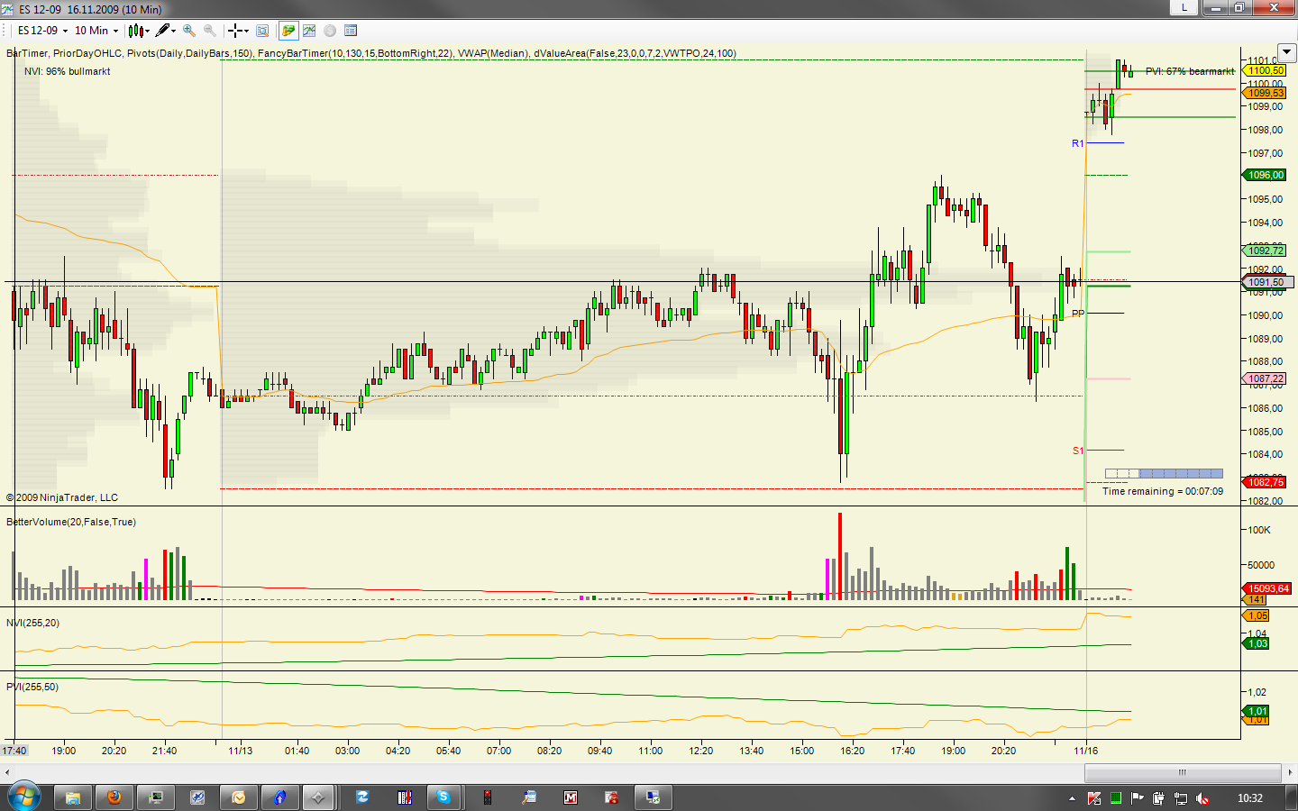Click the Time remaining countdown text
Viewport: 1298px width, 811px height.
click(1163, 491)
